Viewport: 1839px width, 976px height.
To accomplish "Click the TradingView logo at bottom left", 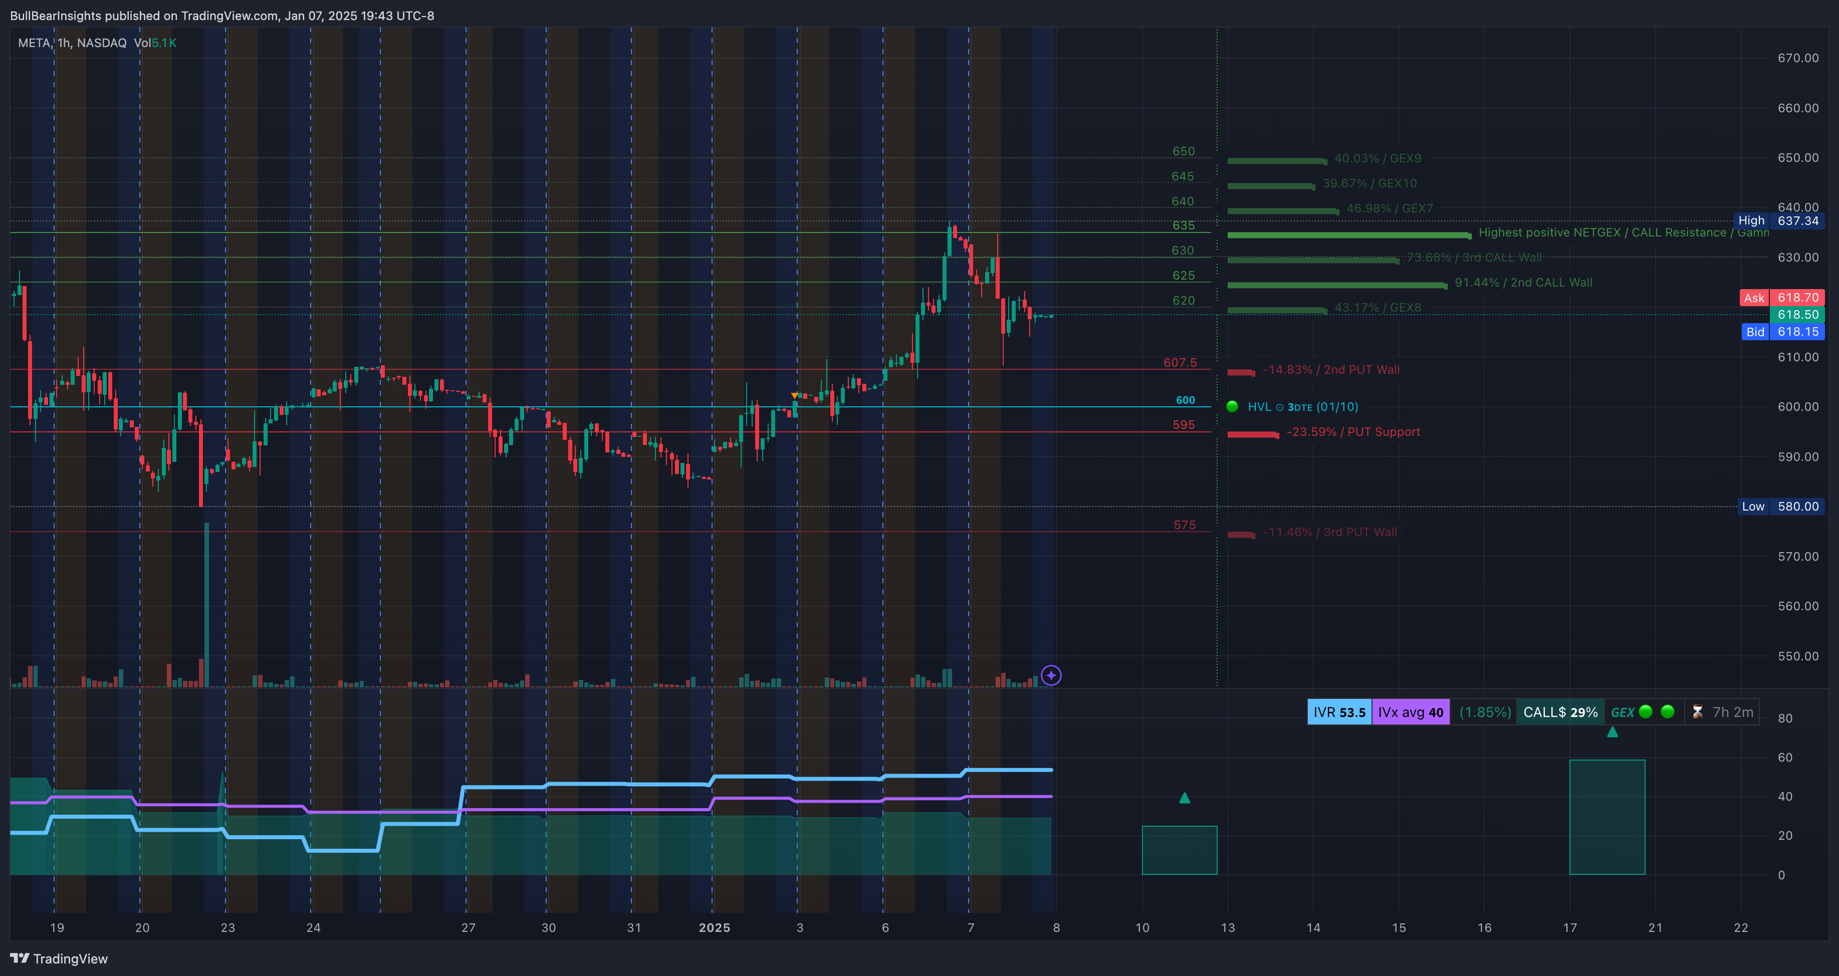I will (x=59, y=958).
